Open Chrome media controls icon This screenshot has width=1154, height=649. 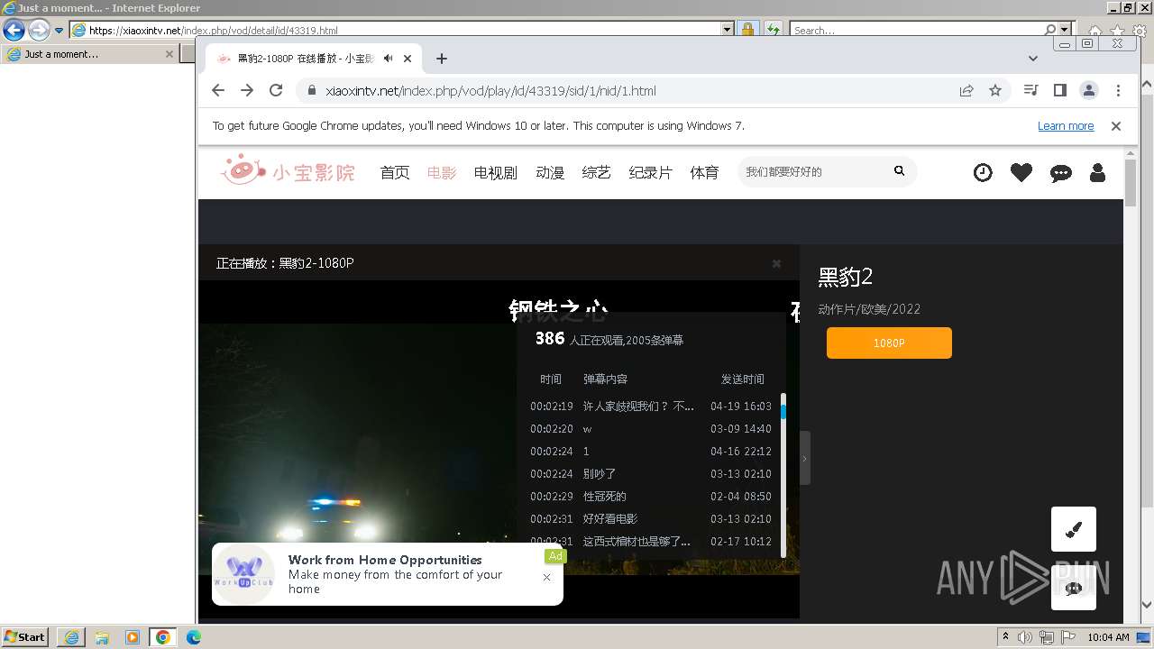[x=1031, y=90]
